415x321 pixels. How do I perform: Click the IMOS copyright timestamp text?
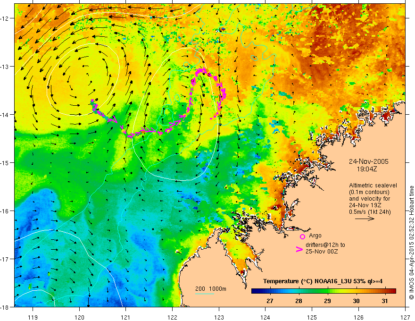pos(411,243)
